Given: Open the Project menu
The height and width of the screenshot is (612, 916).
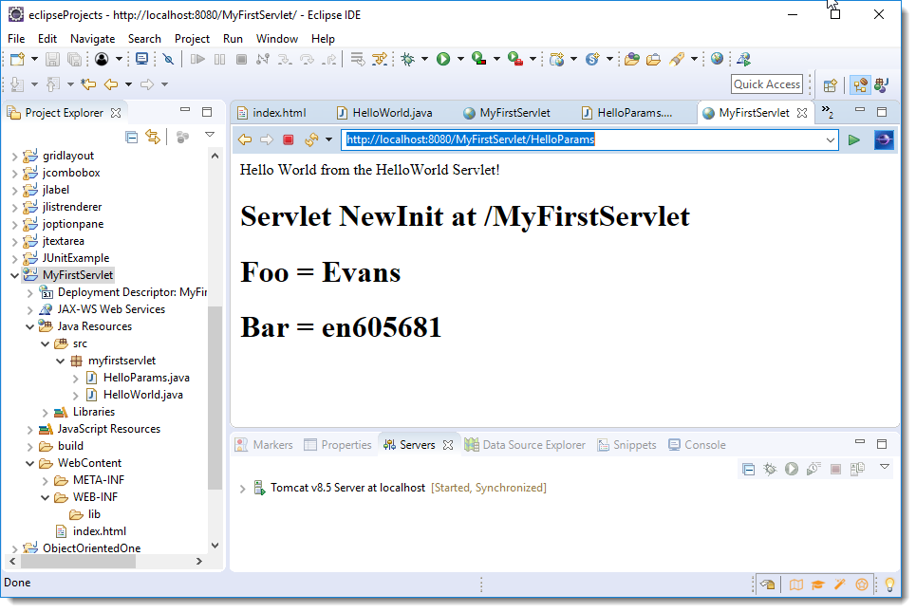Looking at the screenshot, I should pos(192,39).
